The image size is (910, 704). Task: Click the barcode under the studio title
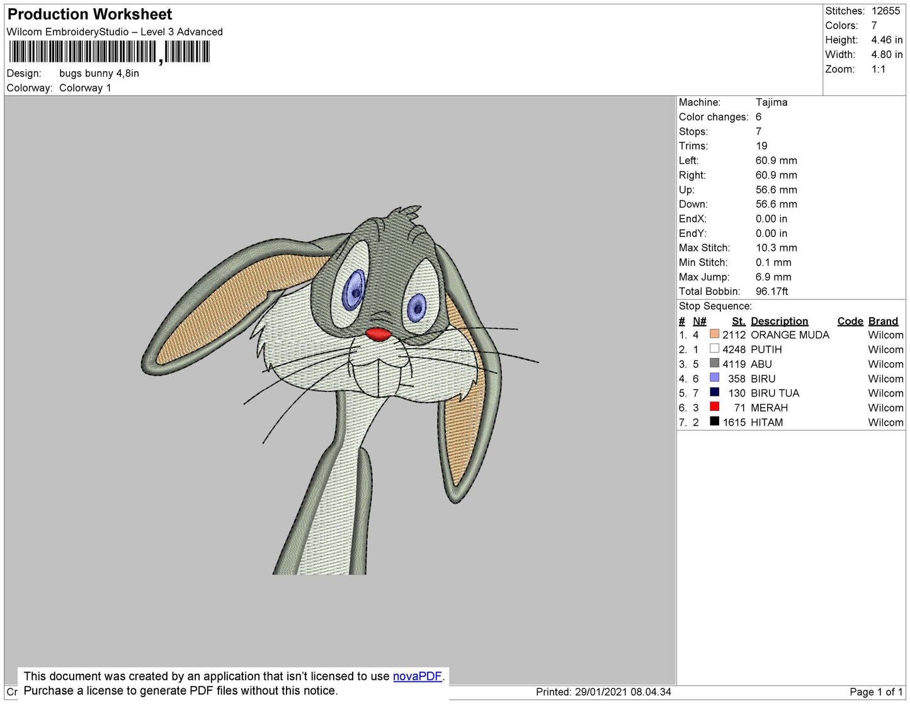click(x=109, y=52)
